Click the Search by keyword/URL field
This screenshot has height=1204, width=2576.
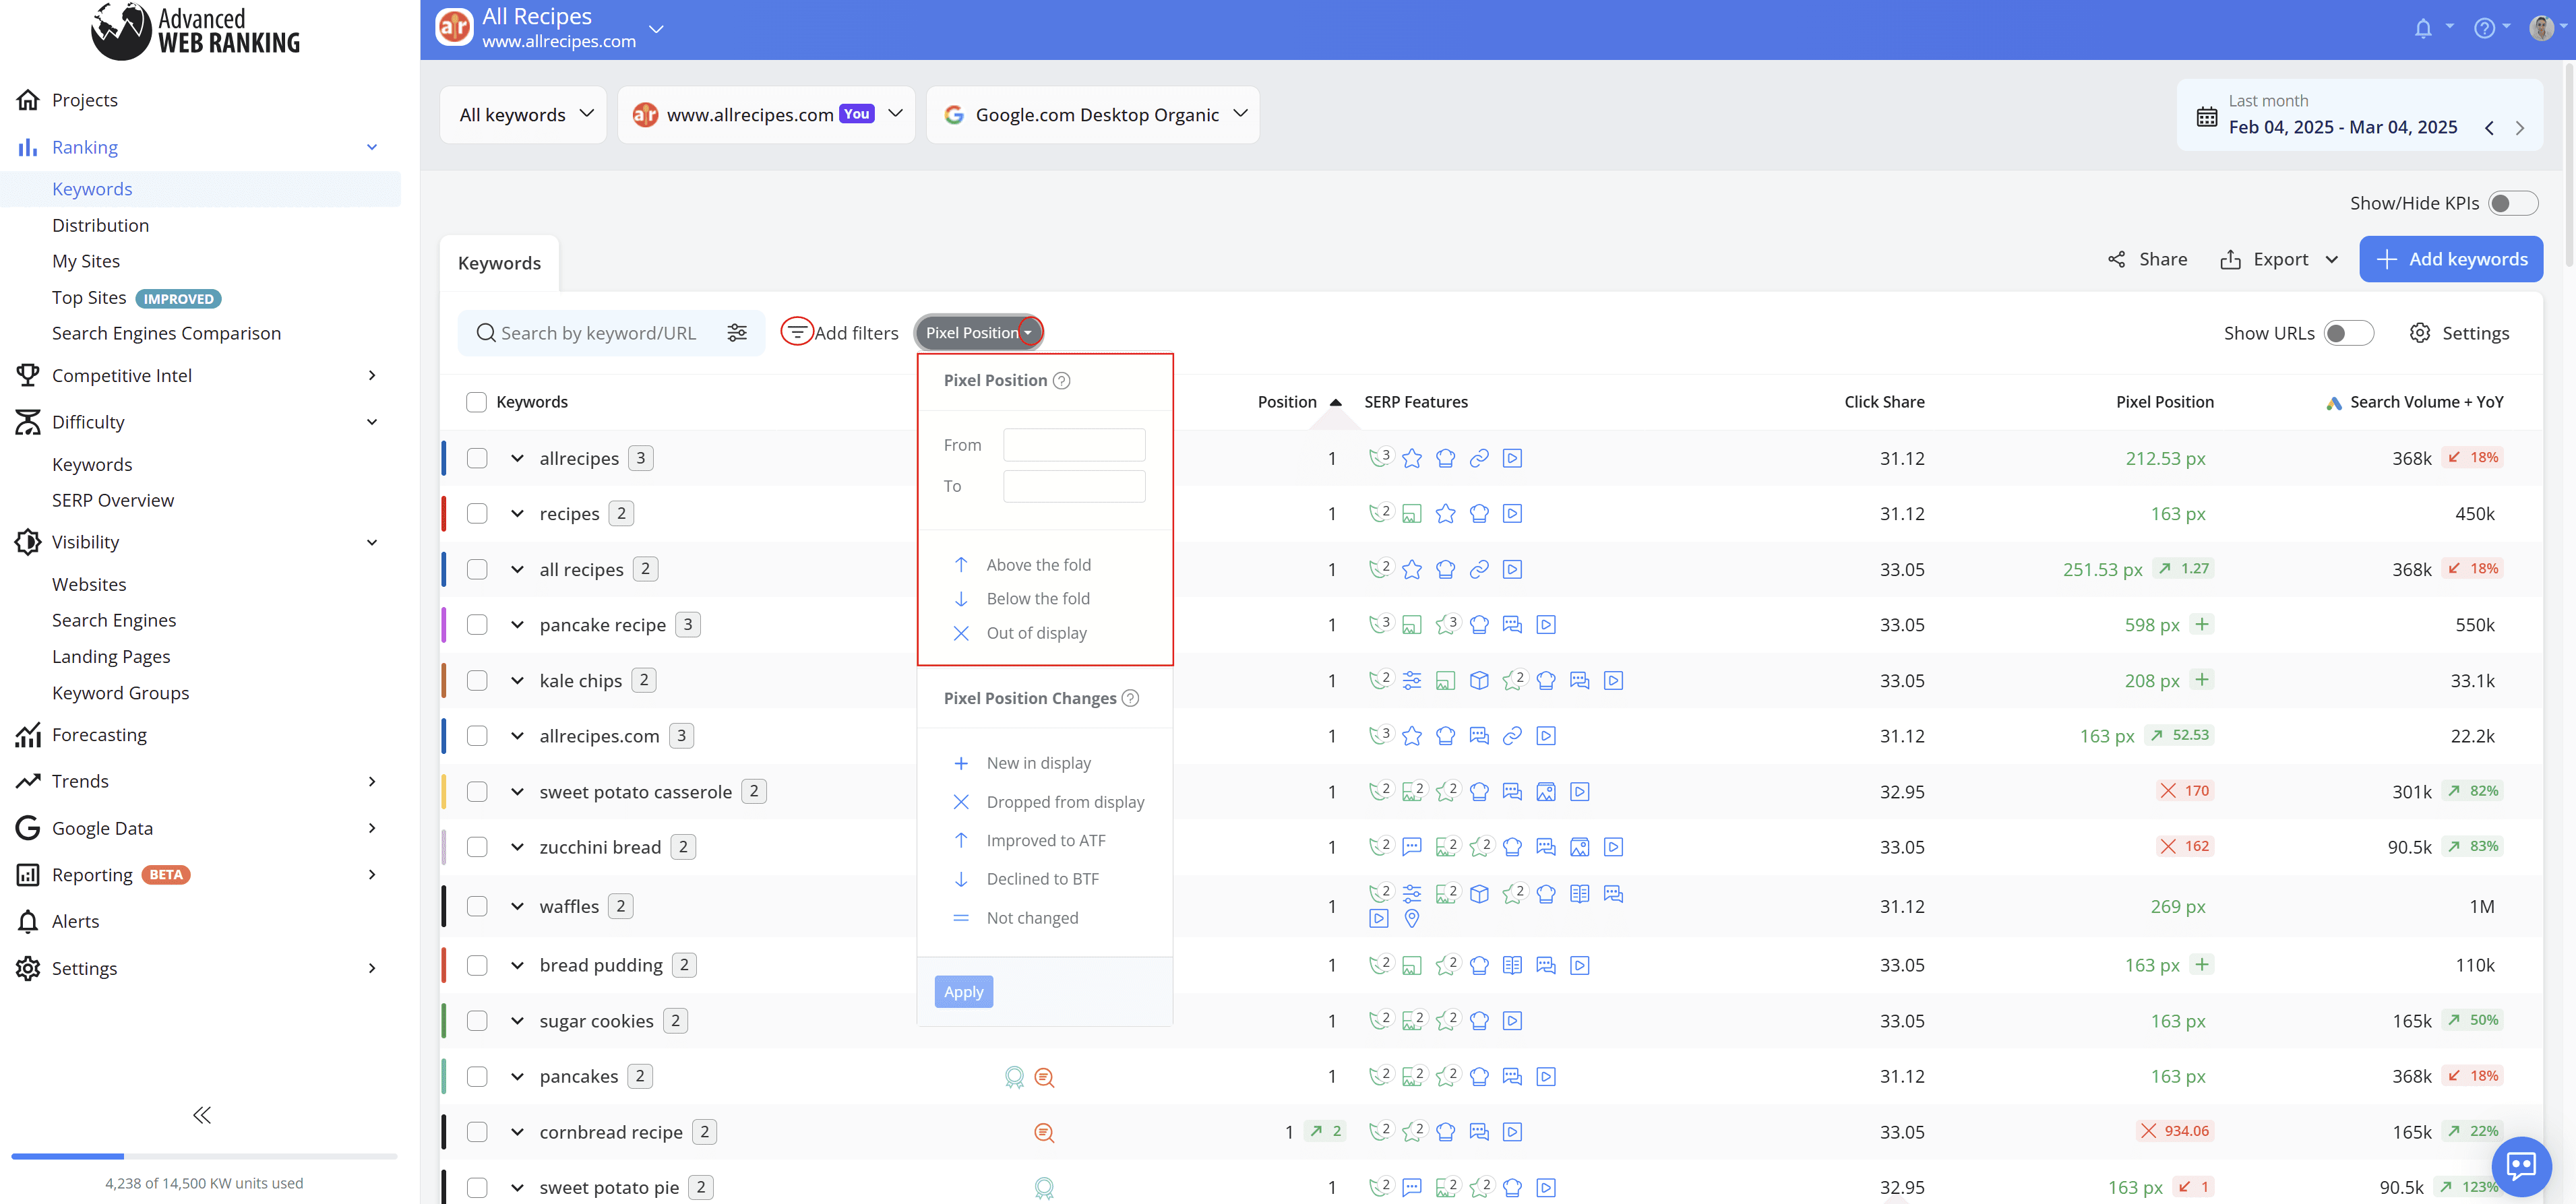click(598, 333)
